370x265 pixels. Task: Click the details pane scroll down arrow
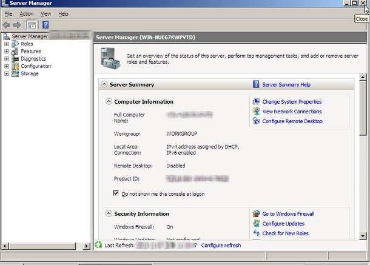coord(363,235)
